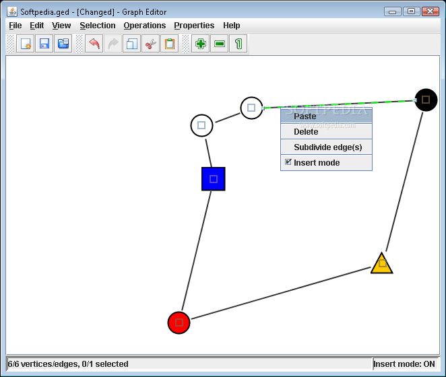Open the Help menu
Image resolution: width=446 pixels, height=377 pixels.
(231, 26)
